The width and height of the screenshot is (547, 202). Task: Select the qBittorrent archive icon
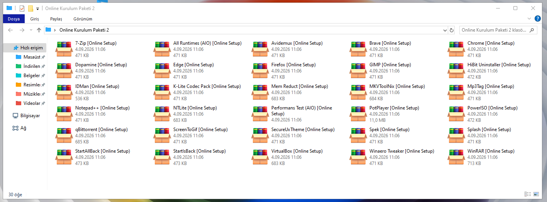(64, 136)
